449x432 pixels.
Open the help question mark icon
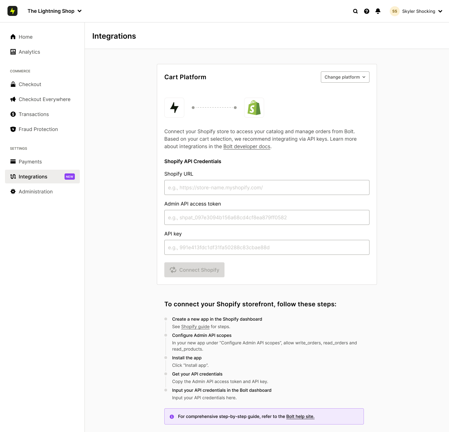[367, 11]
